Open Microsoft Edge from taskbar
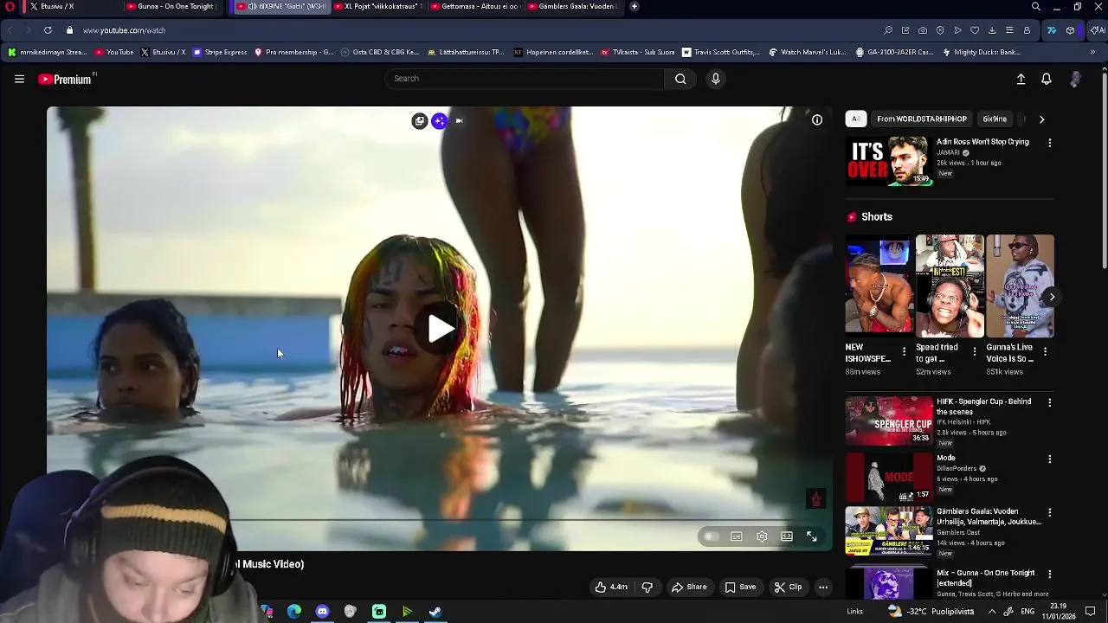1108x623 pixels. pyautogui.click(x=294, y=612)
